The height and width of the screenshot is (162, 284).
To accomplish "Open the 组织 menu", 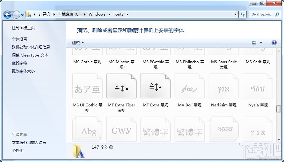I will (x=78, y=43).
